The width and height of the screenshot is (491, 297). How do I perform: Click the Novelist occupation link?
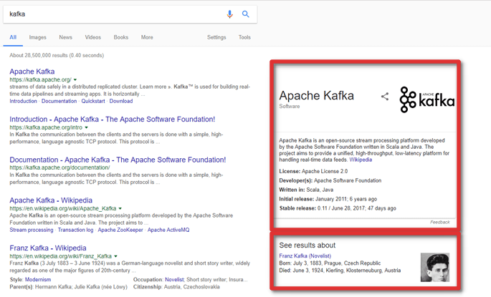pyautogui.click(x=174, y=280)
